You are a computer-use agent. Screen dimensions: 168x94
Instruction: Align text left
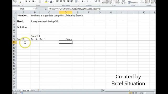pyautogui.click(x=57, y=1)
